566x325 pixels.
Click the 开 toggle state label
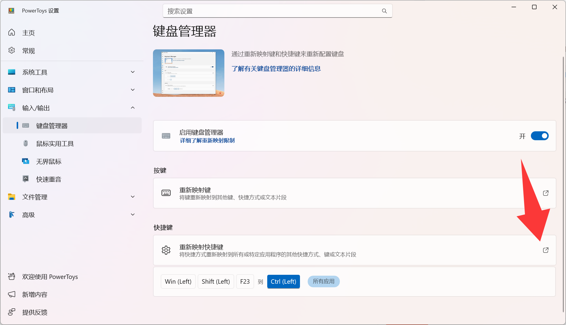point(522,136)
